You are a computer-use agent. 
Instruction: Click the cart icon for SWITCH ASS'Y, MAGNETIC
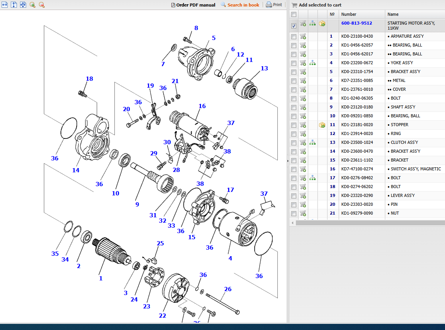303,169
